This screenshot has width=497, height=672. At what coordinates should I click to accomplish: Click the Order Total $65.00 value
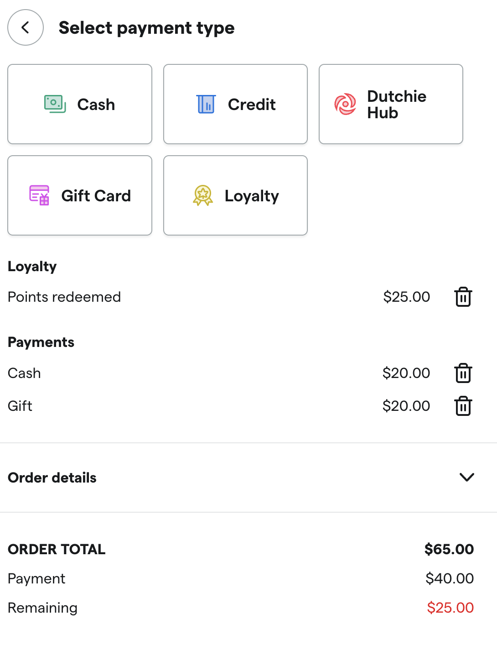[449, 549]
